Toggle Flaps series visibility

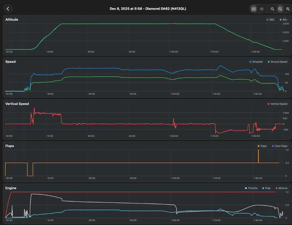[262, 146]
